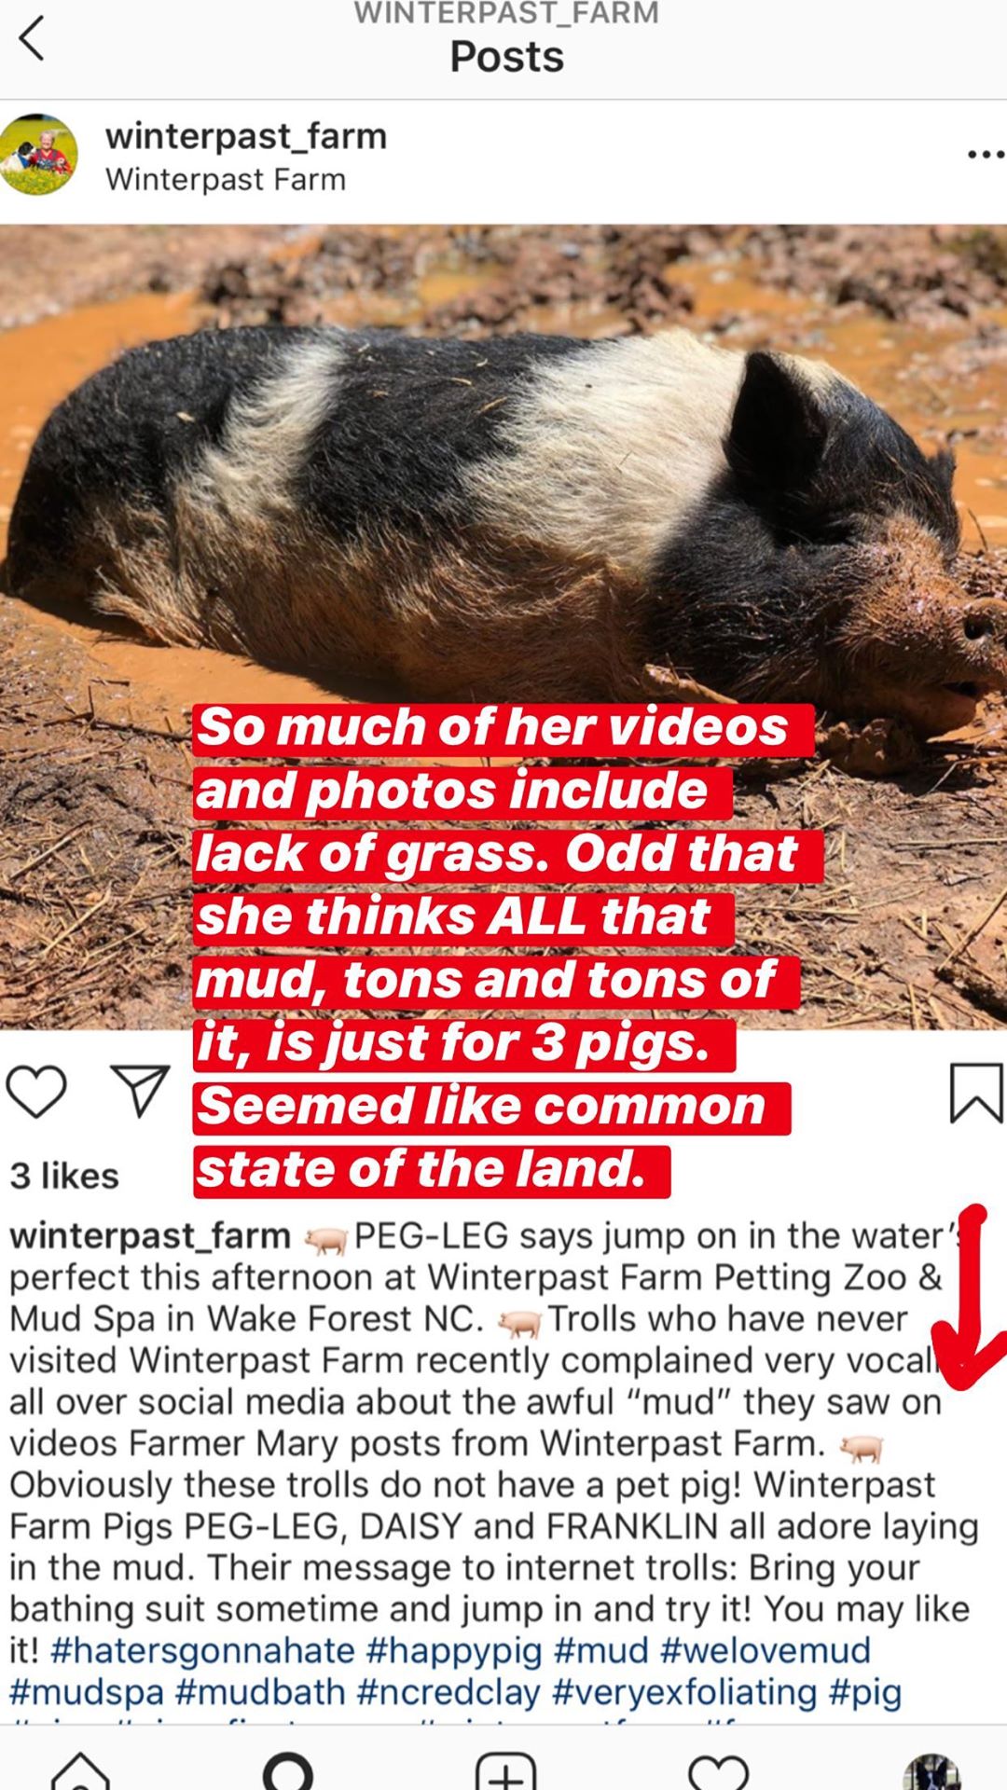Open #happypig hashtag
Screen dimensions: 1007x1790
pos(454,1650)
